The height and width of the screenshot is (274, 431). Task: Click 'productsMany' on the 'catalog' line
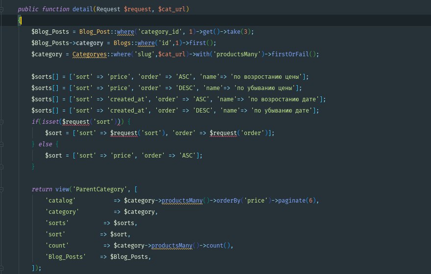click(x=182, y=201)
